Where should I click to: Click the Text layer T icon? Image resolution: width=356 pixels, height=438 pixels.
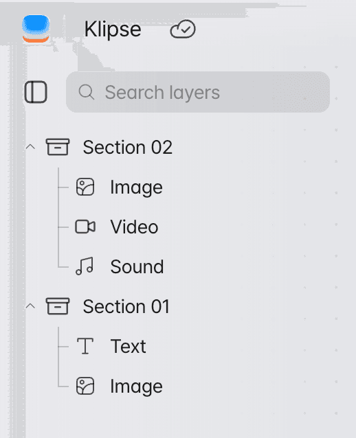click(x=85, y=346)
